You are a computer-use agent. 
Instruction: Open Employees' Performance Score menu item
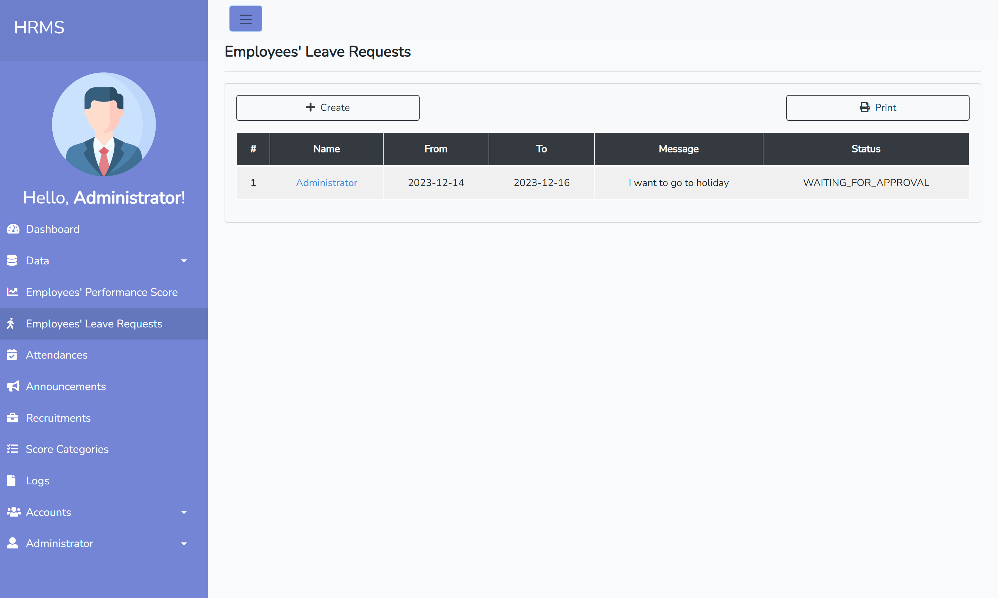pos(102,292)
